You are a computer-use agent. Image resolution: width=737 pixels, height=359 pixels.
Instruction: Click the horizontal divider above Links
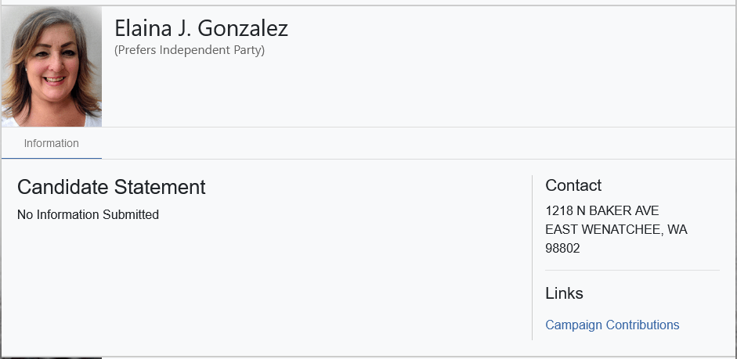pos(631,271)
